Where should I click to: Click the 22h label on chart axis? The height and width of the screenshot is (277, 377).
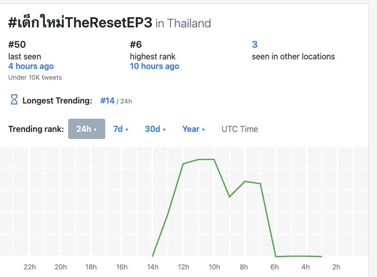[x=30, y=267]
